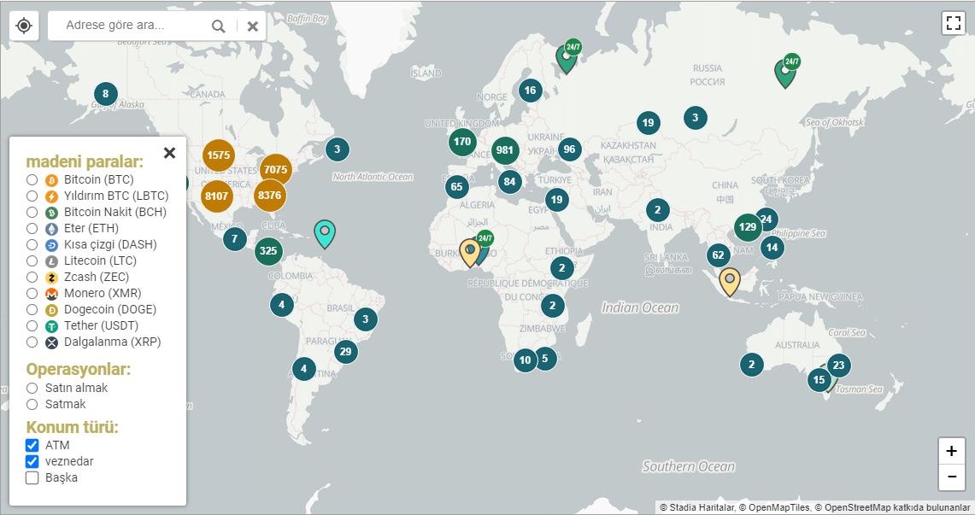Open the OpenMapTiles attribution link
Screen dimensions: 975x515
(775, 507)
